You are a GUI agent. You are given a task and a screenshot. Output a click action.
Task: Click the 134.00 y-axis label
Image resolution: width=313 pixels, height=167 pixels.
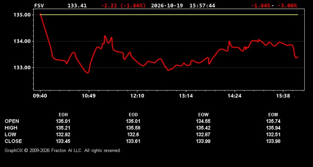[x=22, y=41]
